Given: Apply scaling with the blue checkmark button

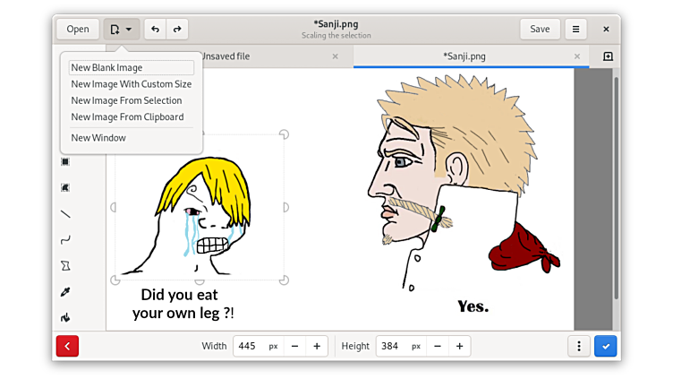Looking at the screenshot, I should (605, 346).
